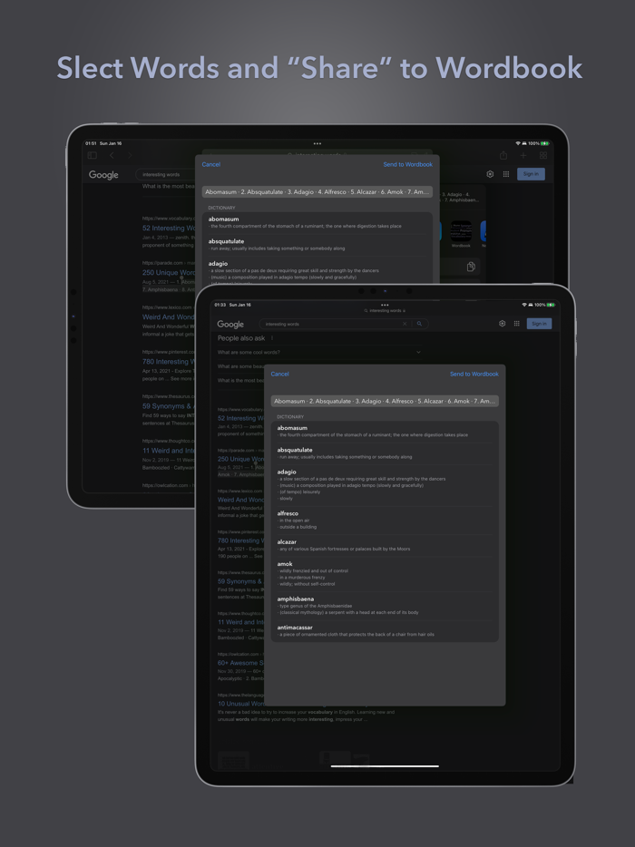The height and width of the screenshot is (847, 635).
Task: Select the absquatulate entry on front iPad
Action: pyautogui.click(x=385, y=453)
